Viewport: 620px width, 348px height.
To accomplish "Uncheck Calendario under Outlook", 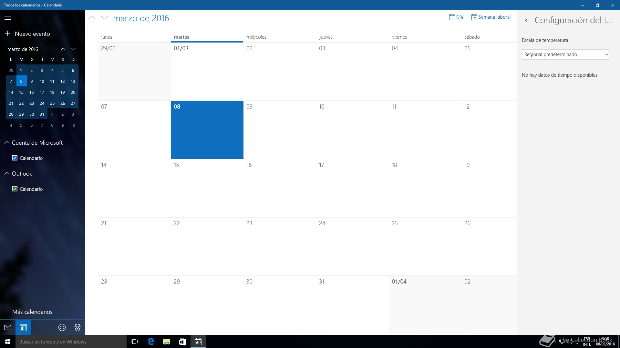I will 15,189.
